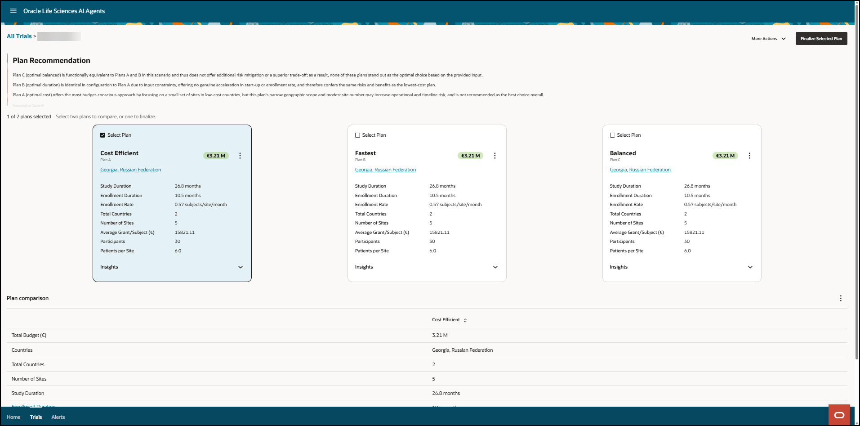This screenshot has height=426, width=860.
Task: Navigate to All Trials breadcrumb link
Action: [x=19, y=36]
